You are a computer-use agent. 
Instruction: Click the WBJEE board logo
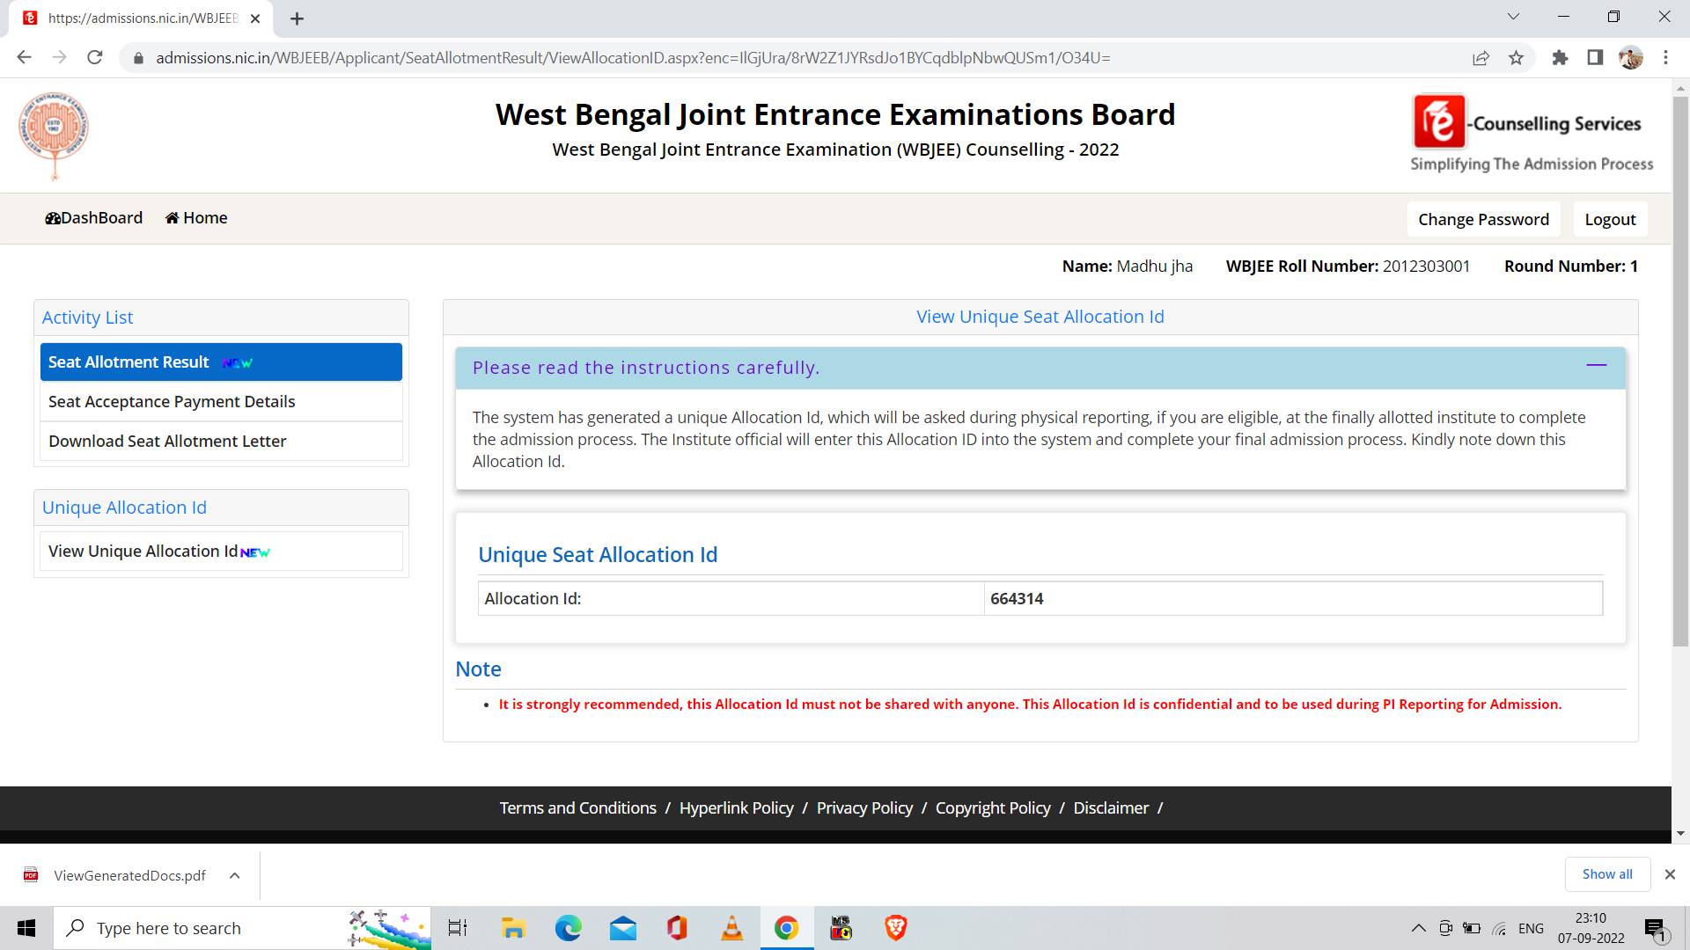pos(54,135)
